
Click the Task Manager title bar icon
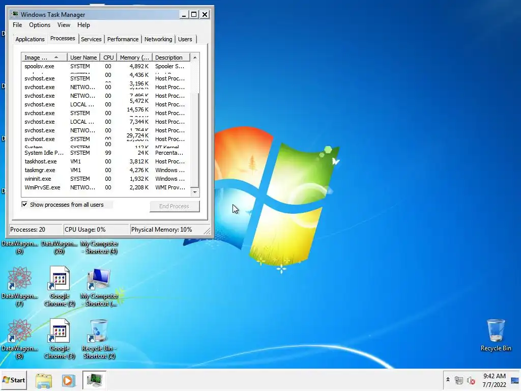tap(15, 14)
